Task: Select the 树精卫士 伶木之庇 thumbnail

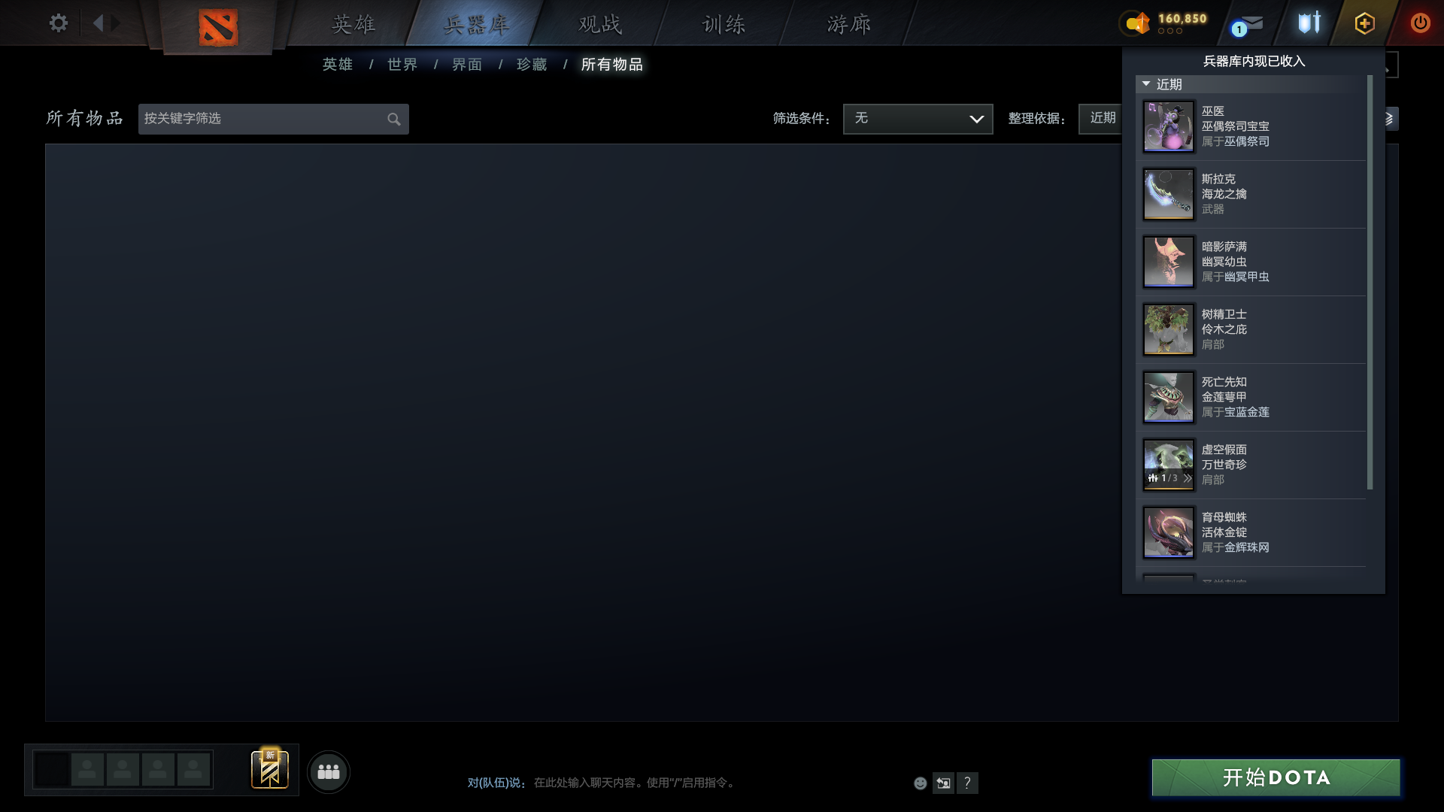Action: tap(1169, 329)
